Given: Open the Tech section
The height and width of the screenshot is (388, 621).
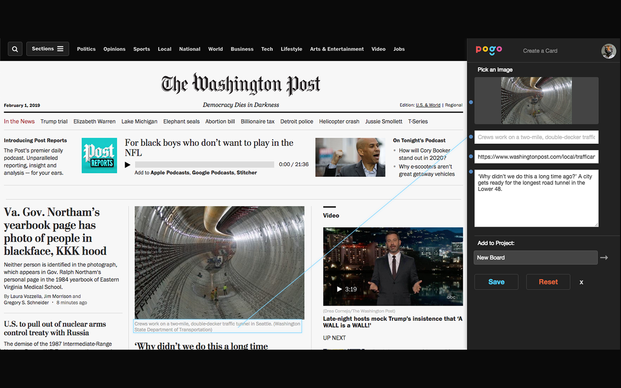Looking at the screenshot, I should coord(267,49).
